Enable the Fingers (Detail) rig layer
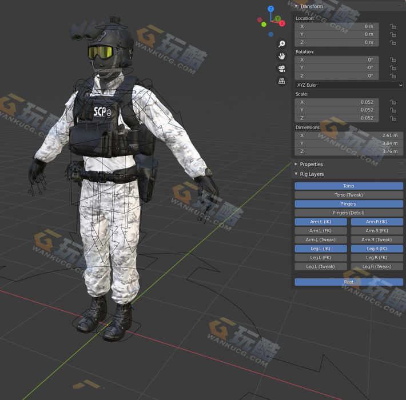The height and width of the screenshot is (400, 406). click(x=349, y=213)
